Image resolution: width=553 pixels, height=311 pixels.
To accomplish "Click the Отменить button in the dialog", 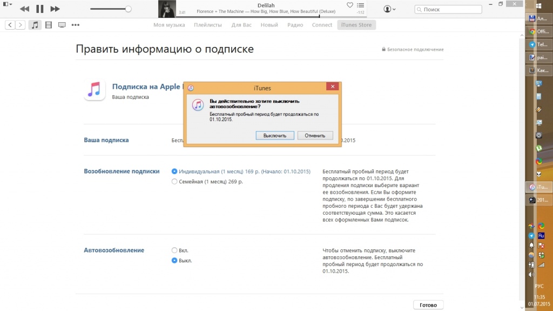I will point(315,135).
